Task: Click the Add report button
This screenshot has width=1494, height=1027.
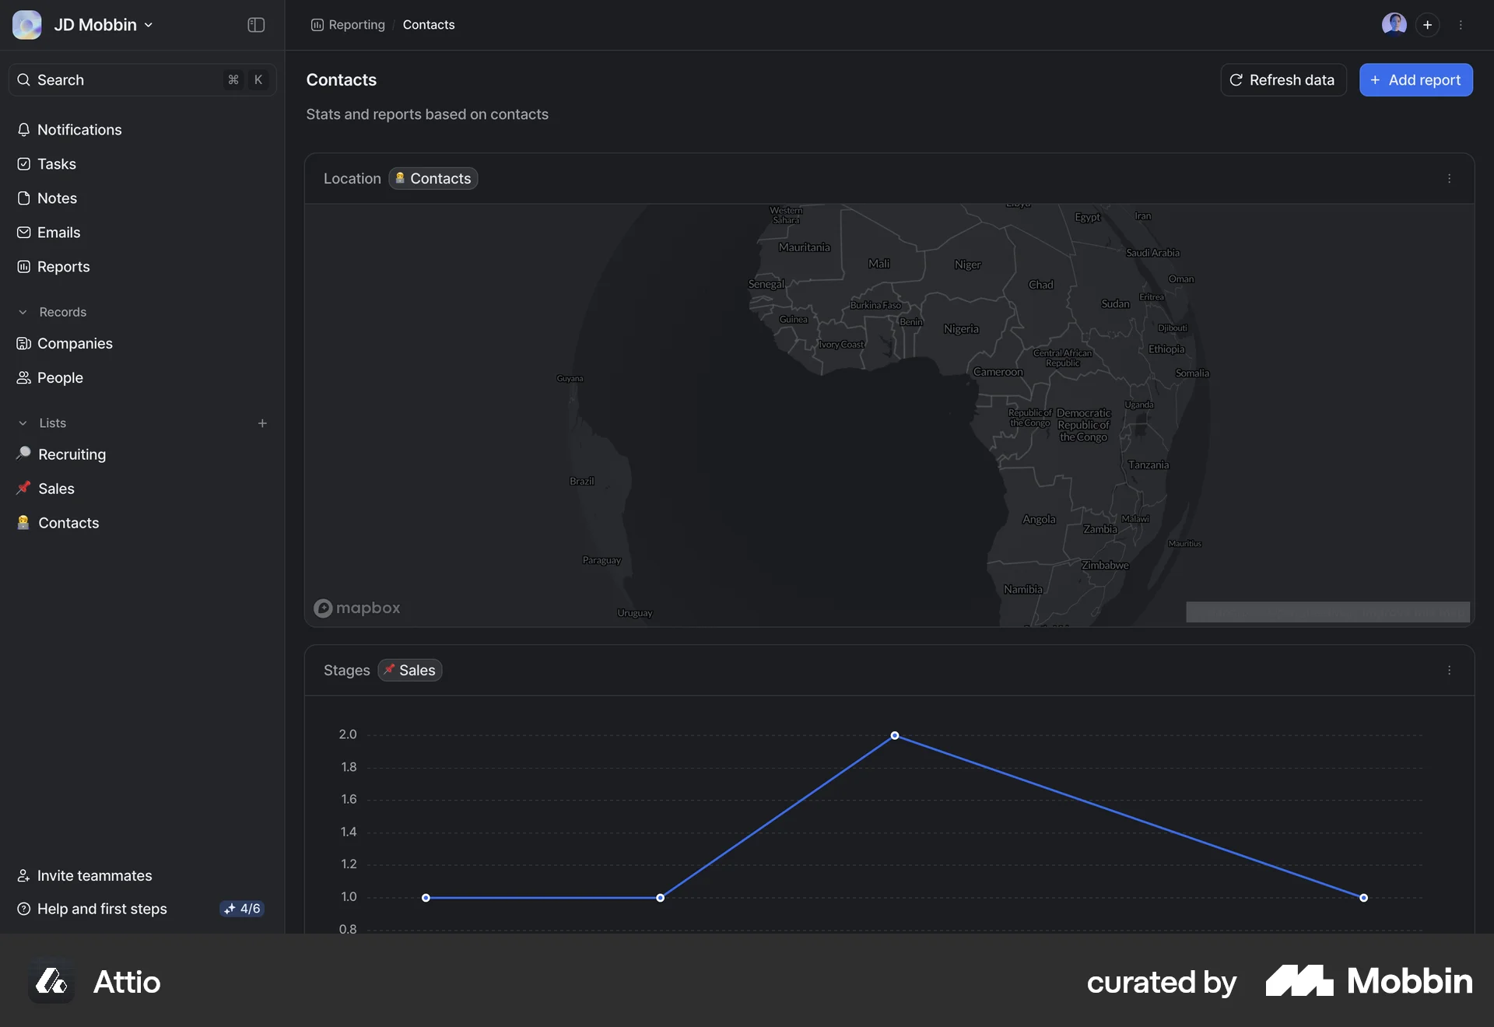Action: coord(1415,79)
